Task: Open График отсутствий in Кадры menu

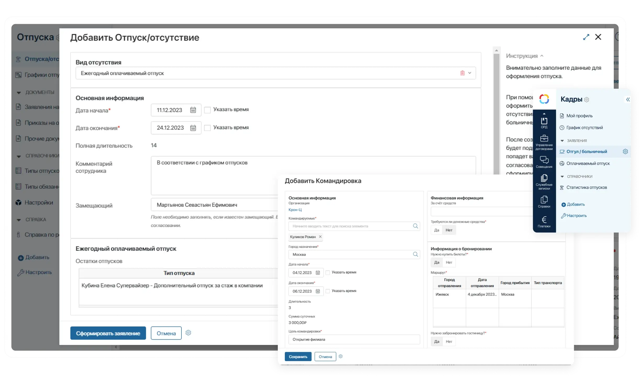Action: [584, 128]
